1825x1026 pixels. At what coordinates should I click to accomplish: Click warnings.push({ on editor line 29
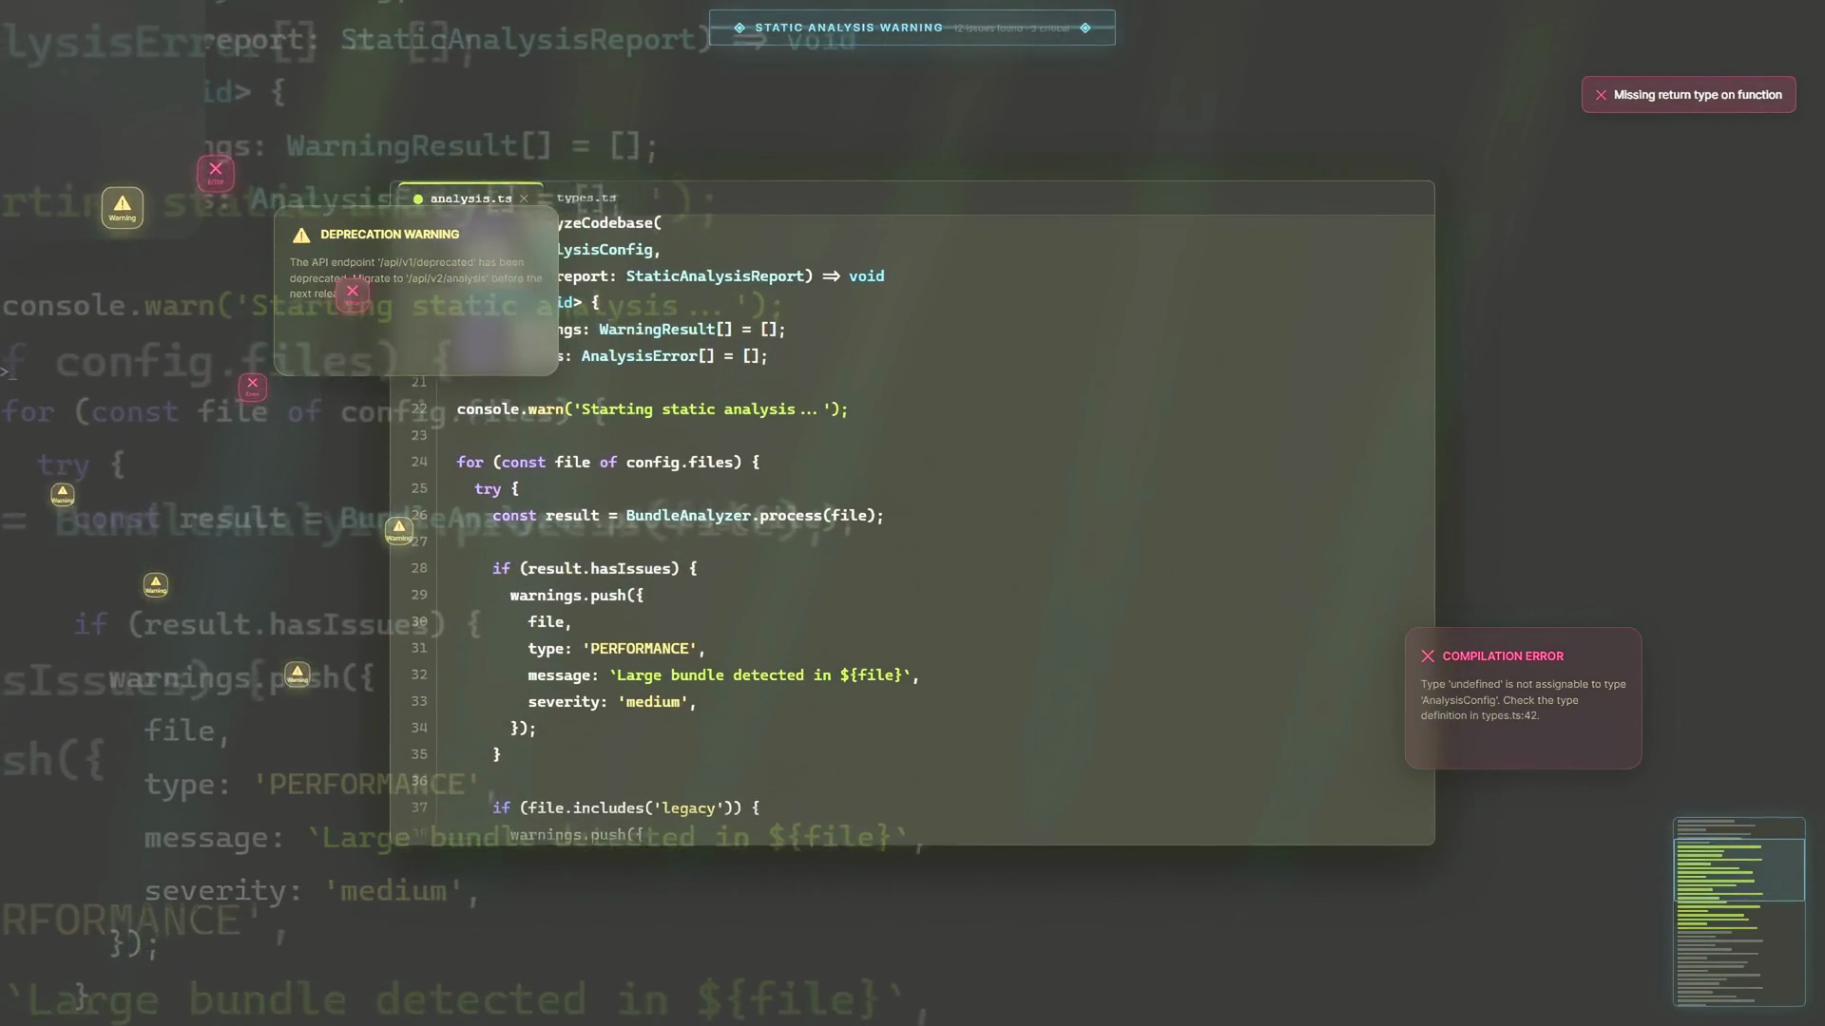(577, 596)
